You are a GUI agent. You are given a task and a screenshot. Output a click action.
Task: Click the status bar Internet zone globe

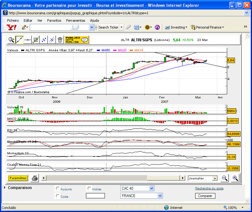click(x=166, y=208)
